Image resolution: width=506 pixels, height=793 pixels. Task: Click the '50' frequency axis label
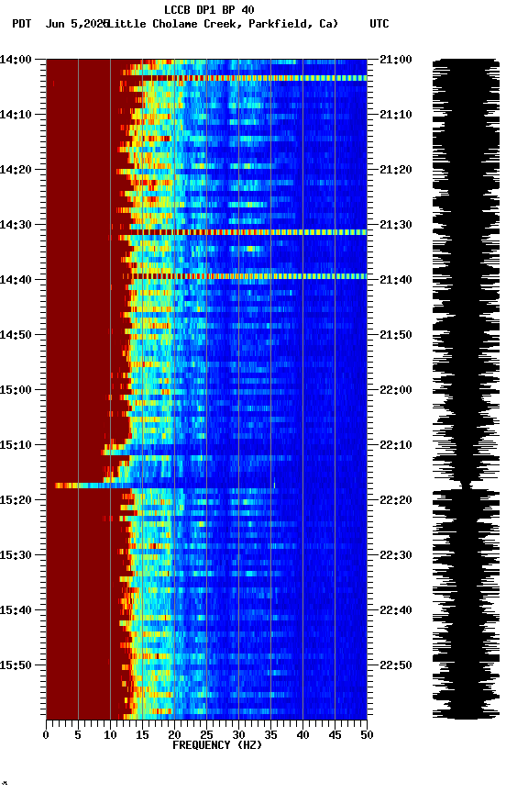point(367,735)
